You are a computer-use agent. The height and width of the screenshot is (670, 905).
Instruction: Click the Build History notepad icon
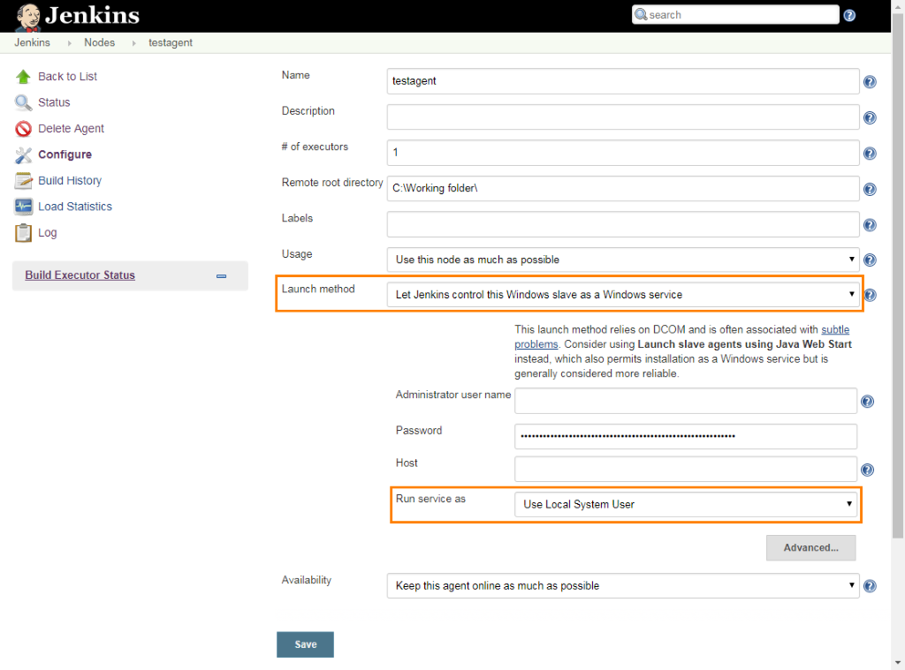(x=23, y=180)
